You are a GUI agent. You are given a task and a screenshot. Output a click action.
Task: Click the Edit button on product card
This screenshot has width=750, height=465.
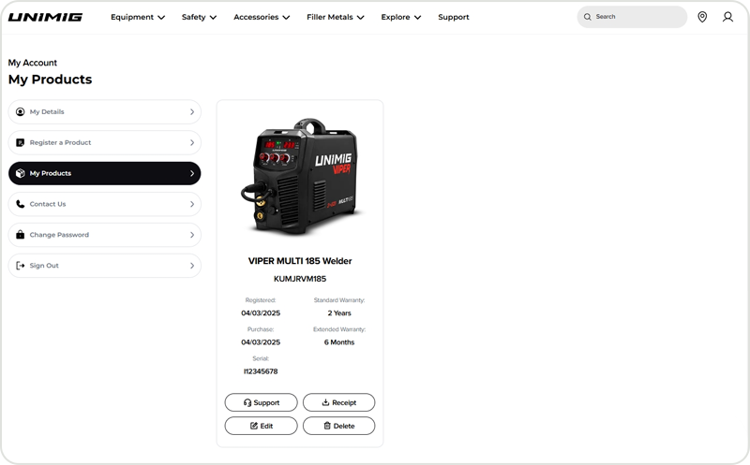click(261, 426)
